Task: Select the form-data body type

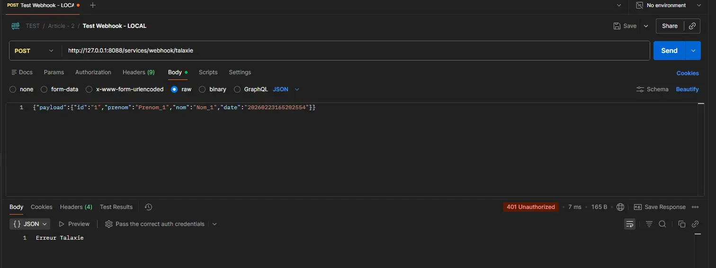Action: point(44,89)
